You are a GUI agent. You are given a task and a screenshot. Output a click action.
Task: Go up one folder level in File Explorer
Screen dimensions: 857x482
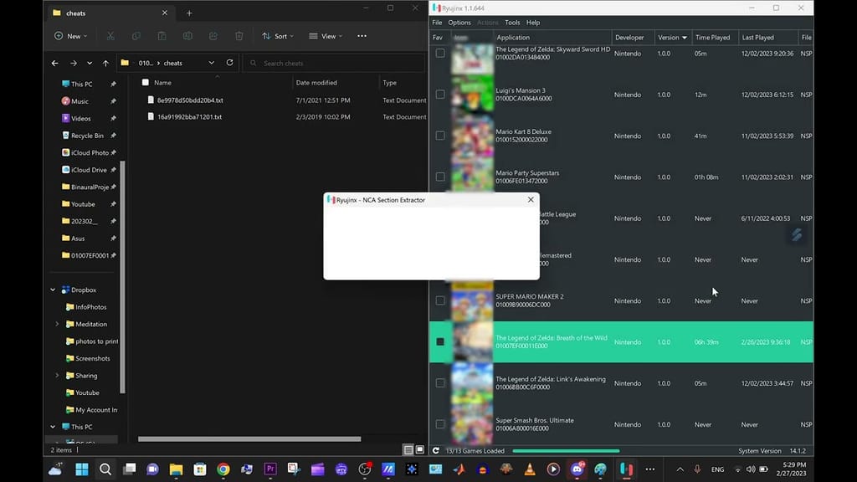pos(105,63)
